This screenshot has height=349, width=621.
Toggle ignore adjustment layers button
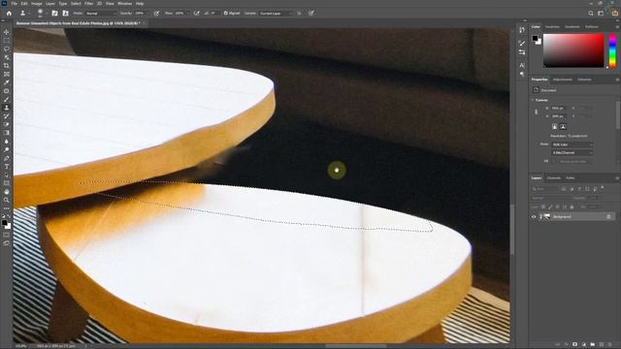[x=299, y=13]
